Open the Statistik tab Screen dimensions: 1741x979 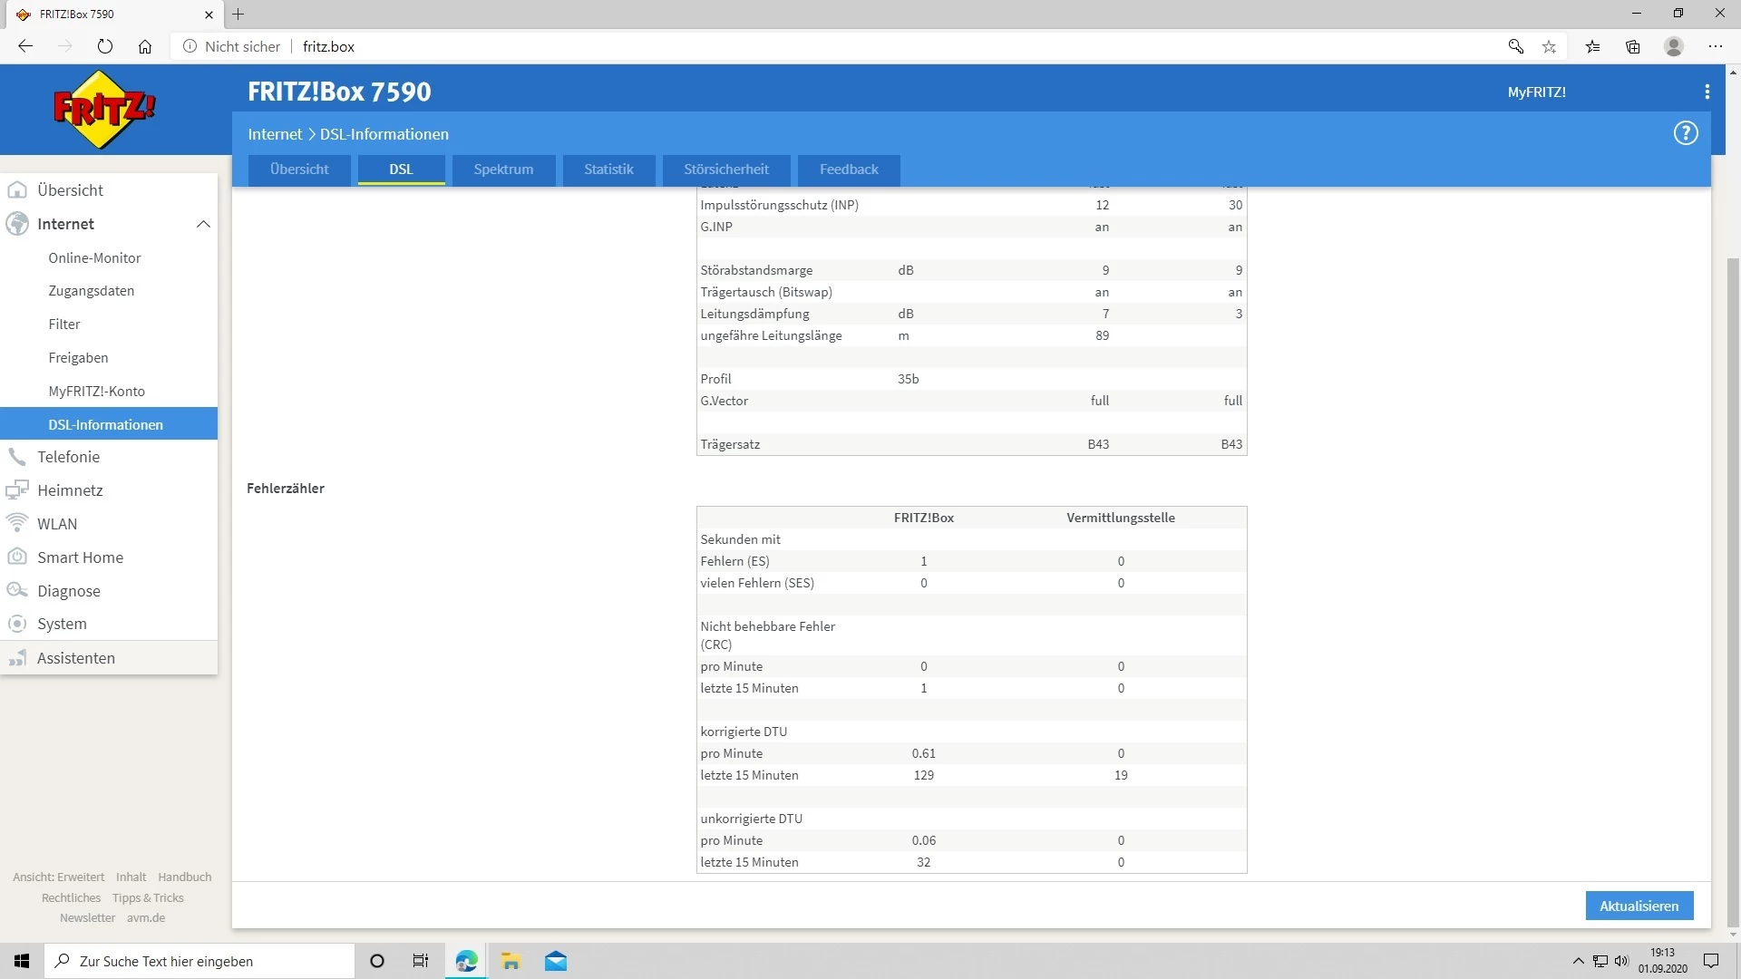point(608,170)
